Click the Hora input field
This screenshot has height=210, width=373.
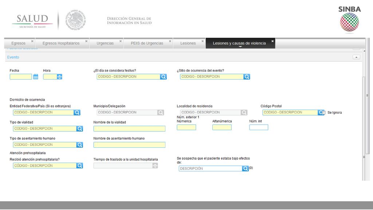(50, 77)
